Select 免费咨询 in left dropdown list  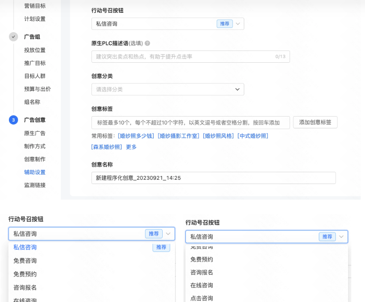[x=25, y=260]
